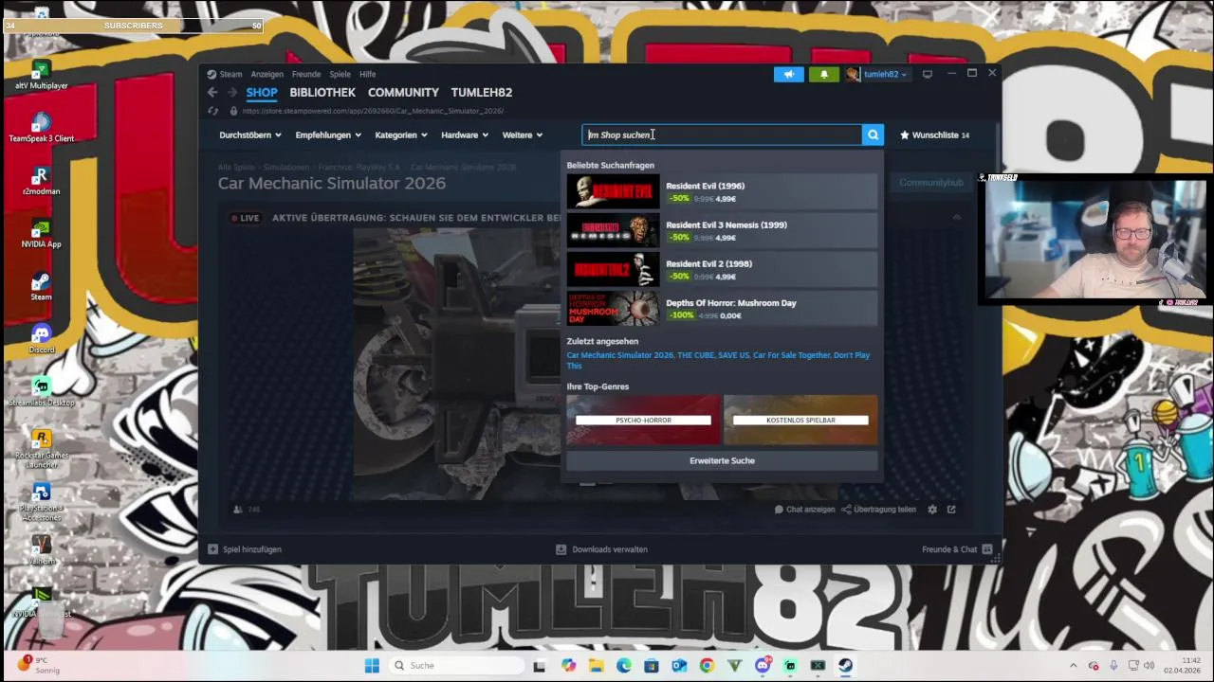The image size is (1214, 682).
Task: Expand the Weitere dropdown
Action: pyautogui.click(x=523, y=135)
